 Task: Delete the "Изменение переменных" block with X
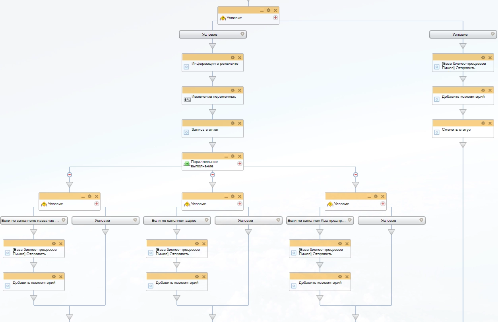(240, 90)
